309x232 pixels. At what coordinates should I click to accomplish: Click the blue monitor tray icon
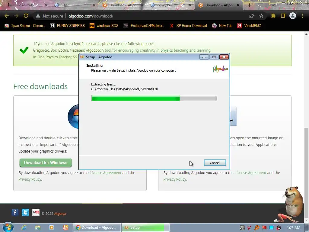pos(271,227)
